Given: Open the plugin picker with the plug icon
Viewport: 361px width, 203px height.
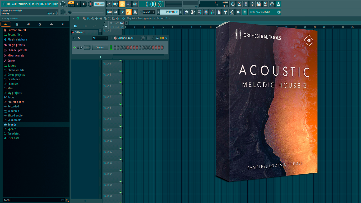Looking at the screenshot, I should (x=225, y=12).
